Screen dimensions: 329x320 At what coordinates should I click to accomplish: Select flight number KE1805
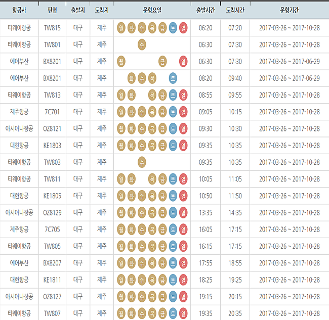click(x=52, y=196)
